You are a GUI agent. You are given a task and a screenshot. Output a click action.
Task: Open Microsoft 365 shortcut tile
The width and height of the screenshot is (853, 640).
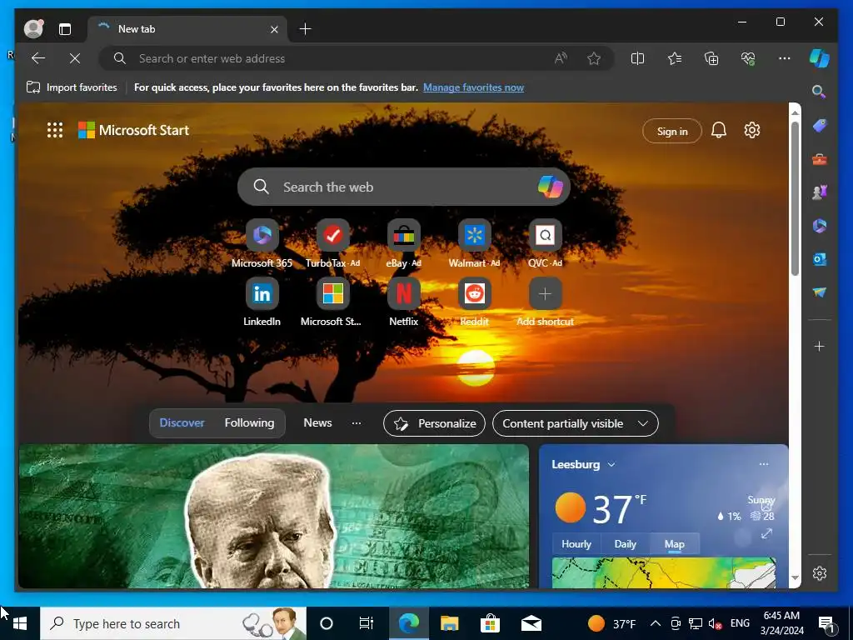pyautogui.click(x=262, y=235)
